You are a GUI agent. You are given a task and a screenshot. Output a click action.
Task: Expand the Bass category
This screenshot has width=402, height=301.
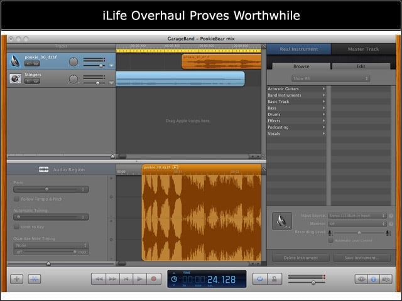tap(324, 108)
